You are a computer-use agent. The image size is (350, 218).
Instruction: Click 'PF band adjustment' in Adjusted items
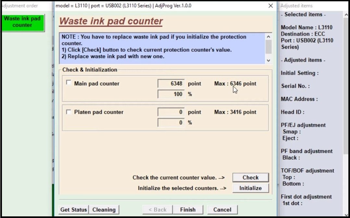pos(307,151)
